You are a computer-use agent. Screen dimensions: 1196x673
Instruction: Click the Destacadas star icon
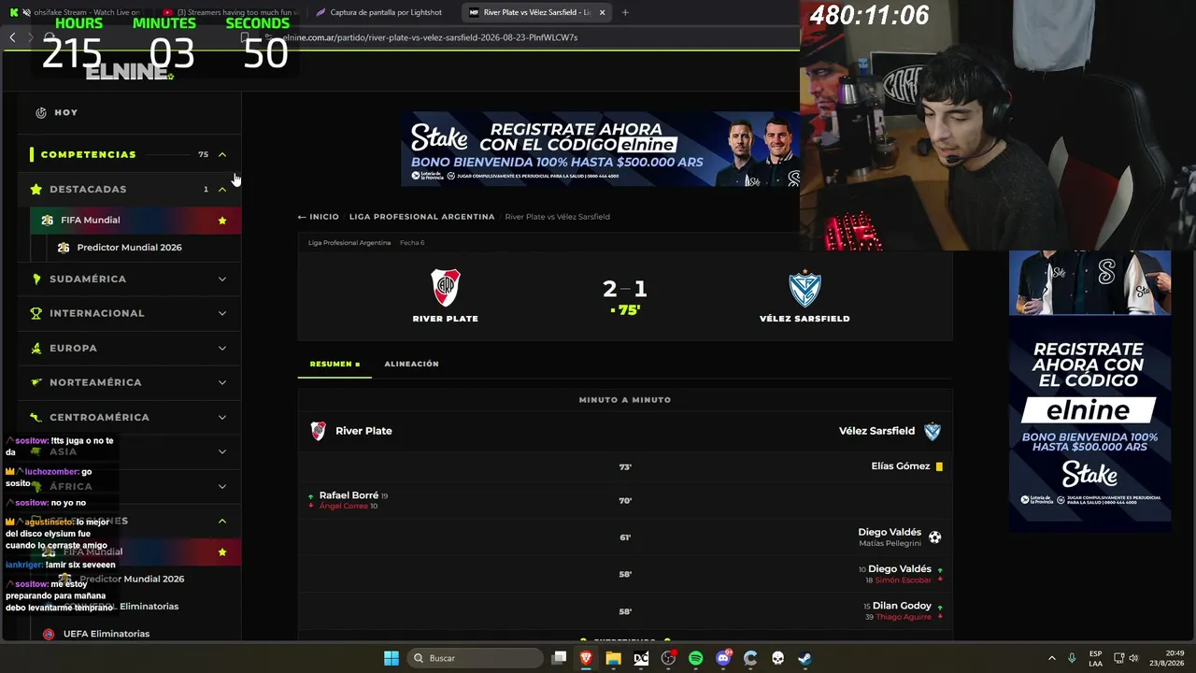(x=36, y=189)
